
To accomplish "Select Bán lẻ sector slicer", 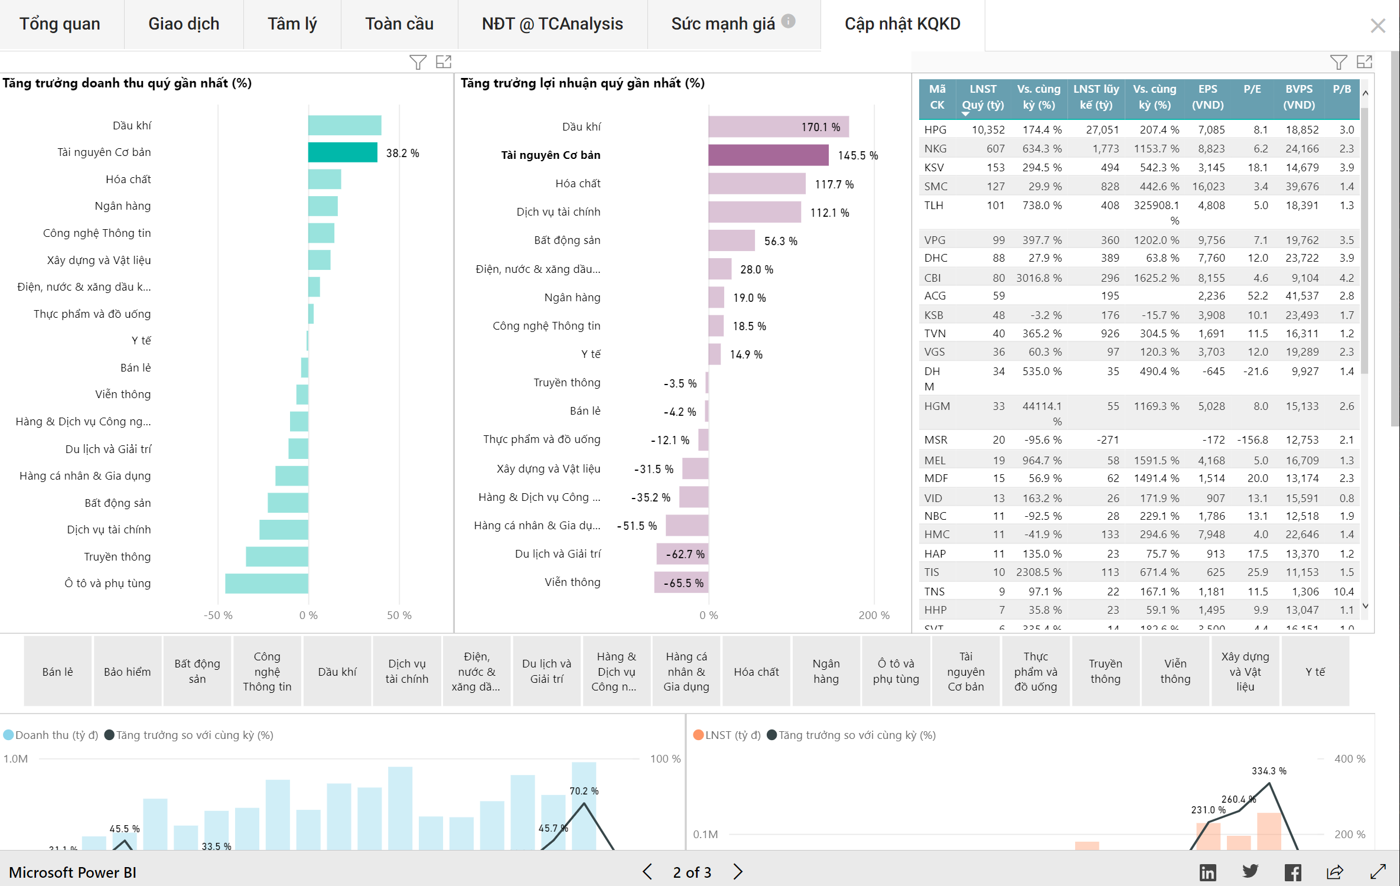I will 58,672.
